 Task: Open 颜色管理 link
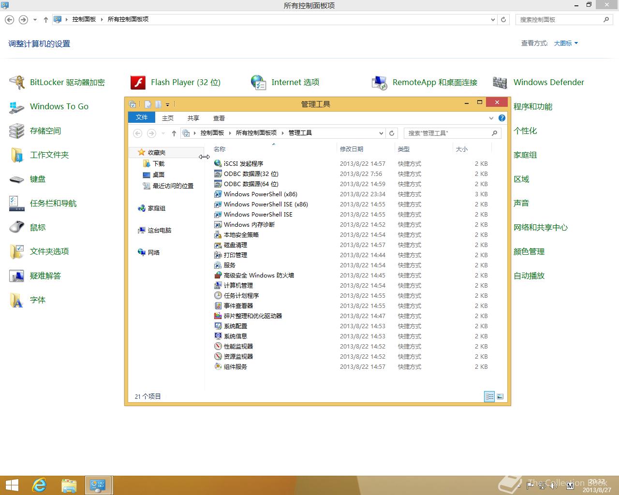529,252
